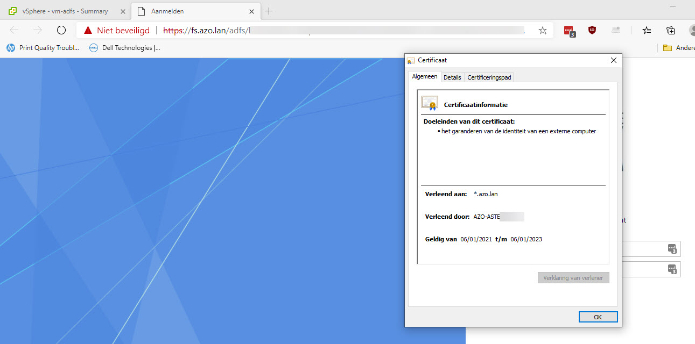695x344 pixels.
Task: Switch to the vSphere vm-adfs tab
Action: click(x=65, y=11)
